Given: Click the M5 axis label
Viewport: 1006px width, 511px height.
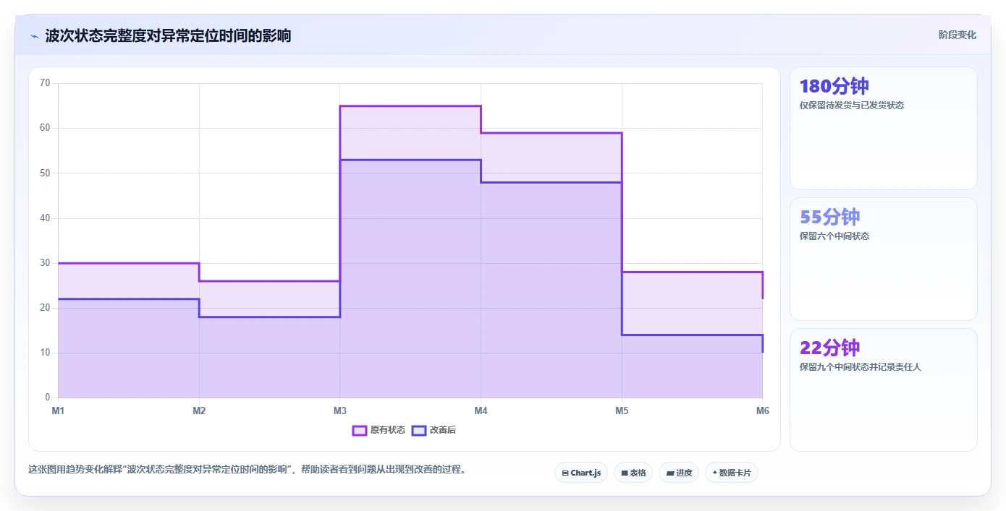Looking at the screenshot, I should click(622, 411).
